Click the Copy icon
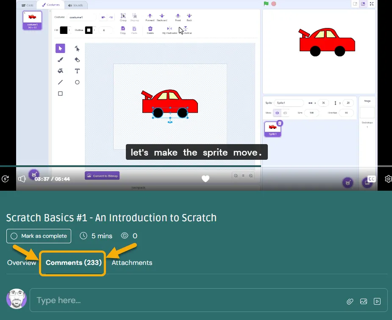This screenshot has width=392, height=320. pyautogui.click(x=123, y=30)
